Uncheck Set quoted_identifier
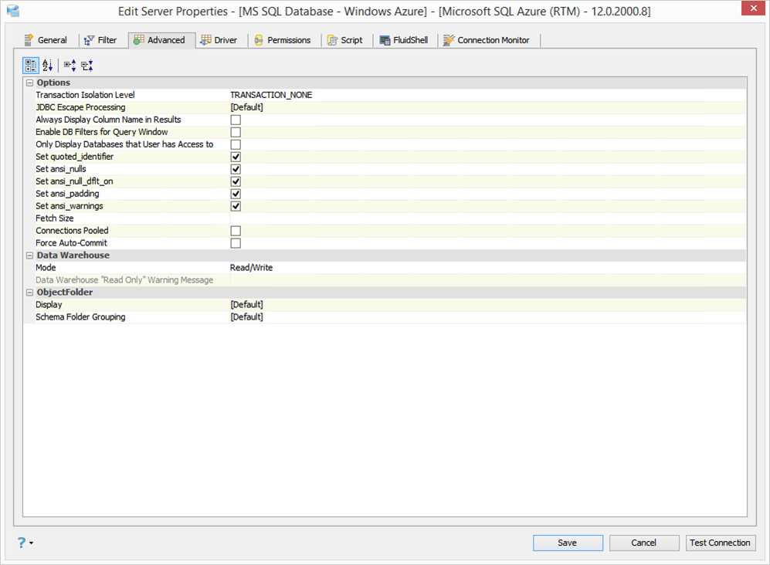 [x=236, y=157]
